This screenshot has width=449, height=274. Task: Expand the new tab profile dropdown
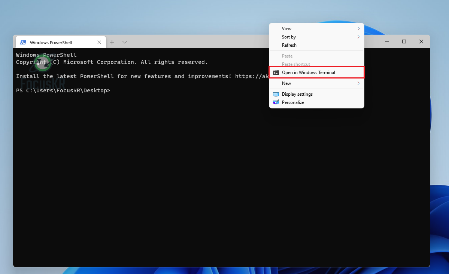[125, 42]
